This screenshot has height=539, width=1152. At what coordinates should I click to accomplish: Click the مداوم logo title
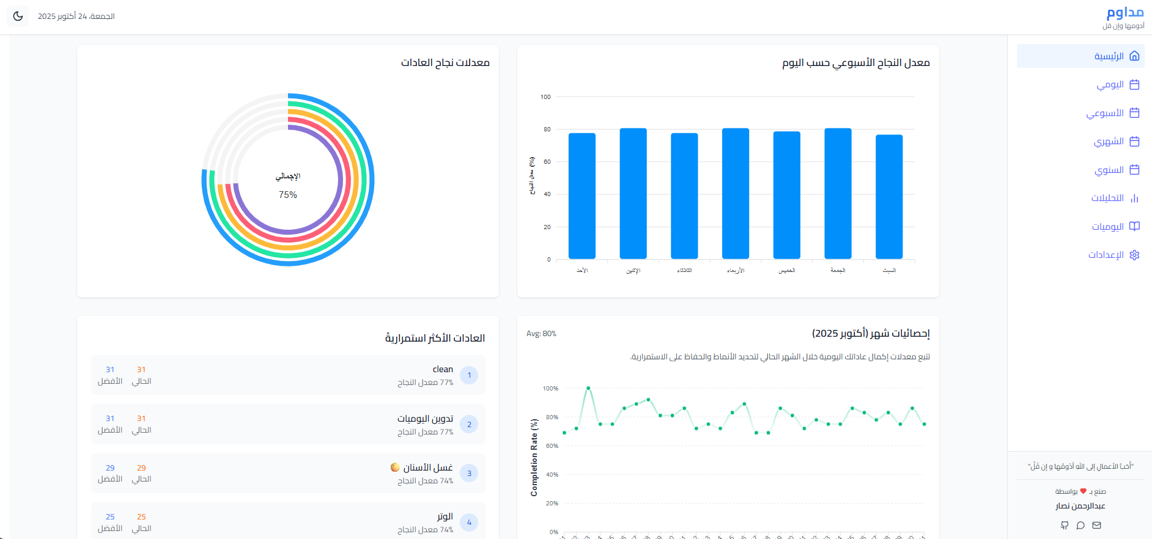tap(1124, 12)
